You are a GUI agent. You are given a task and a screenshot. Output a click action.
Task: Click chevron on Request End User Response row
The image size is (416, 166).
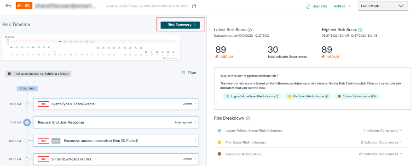click(195, 122)
